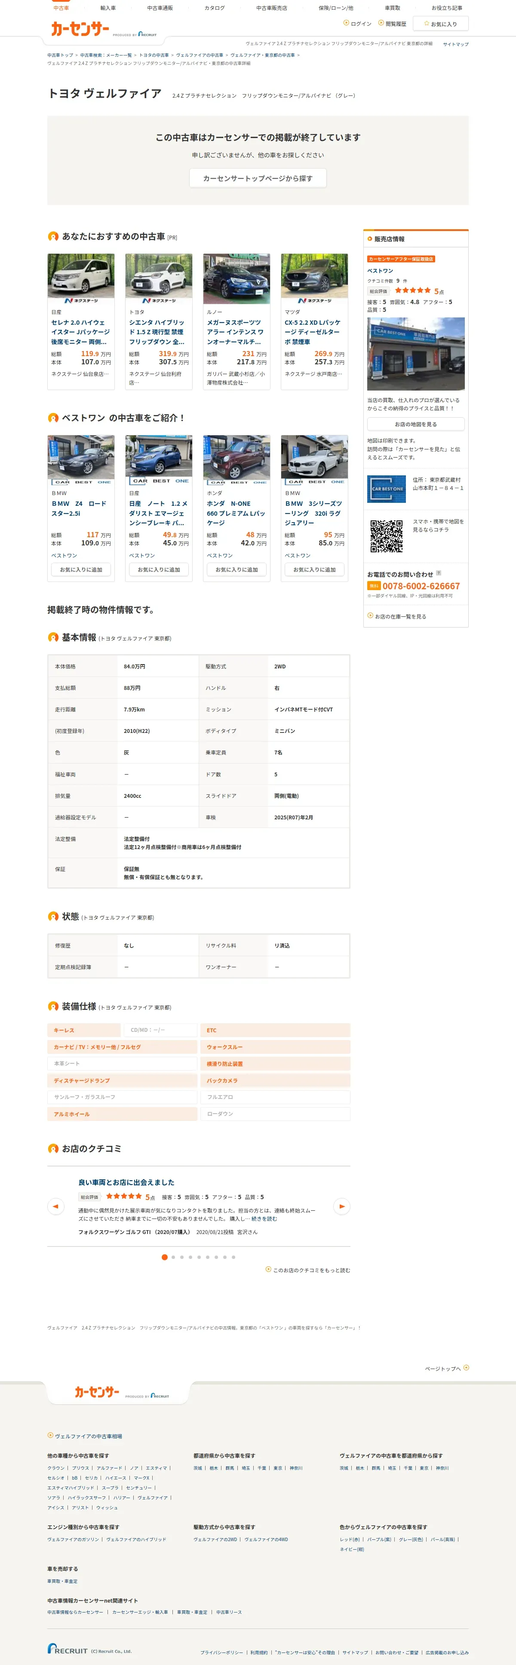
Task: Click the クラウン footer link
Action: (55, 1468)
